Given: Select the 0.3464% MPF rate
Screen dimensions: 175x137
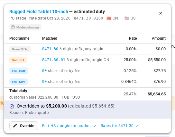Looking at the screenshot, I should [x=129, y=82].
